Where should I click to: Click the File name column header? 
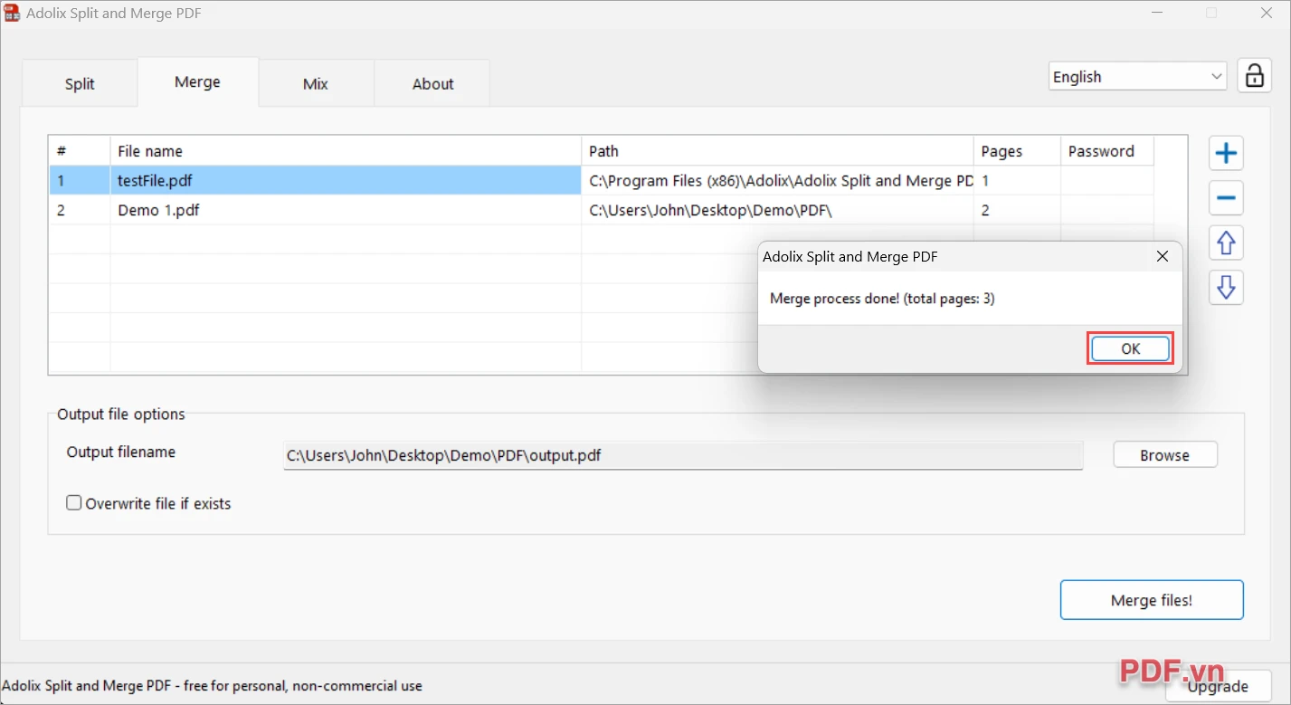(x=346, y=151)
